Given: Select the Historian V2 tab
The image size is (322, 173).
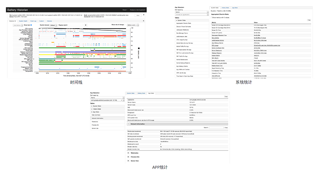Looking at the screenshot, I should point(12,21).
